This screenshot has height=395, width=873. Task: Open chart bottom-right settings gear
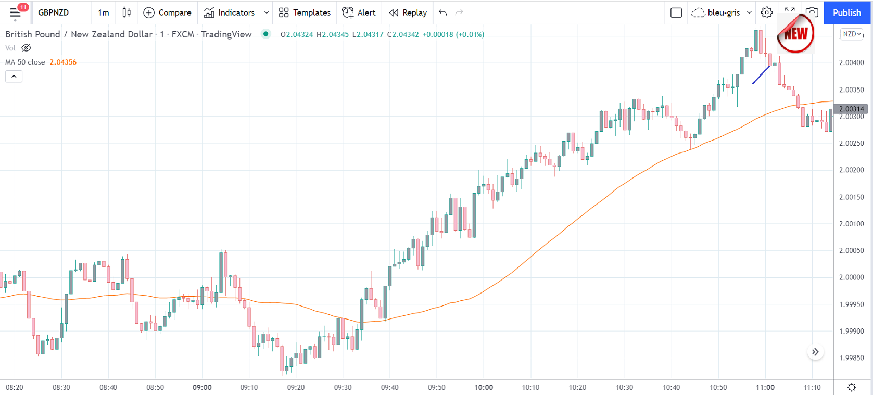pyautogui.click(x=852, y=387)
